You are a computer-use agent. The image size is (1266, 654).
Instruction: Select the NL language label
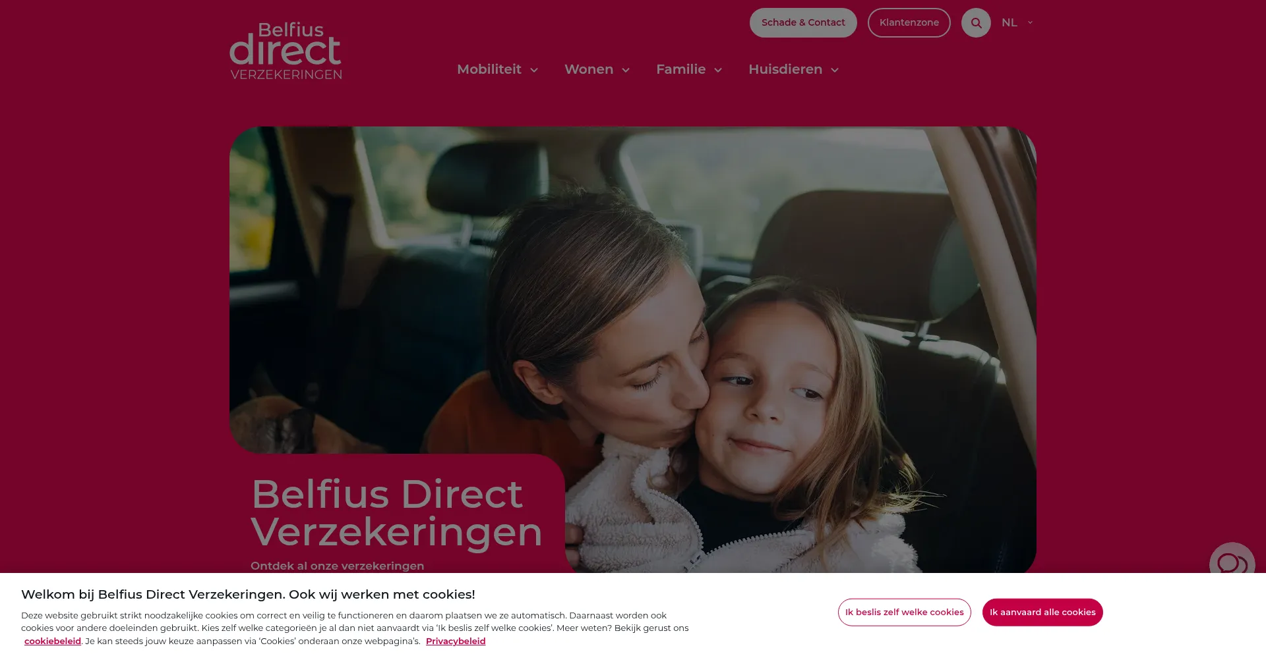click(1009, 22)
